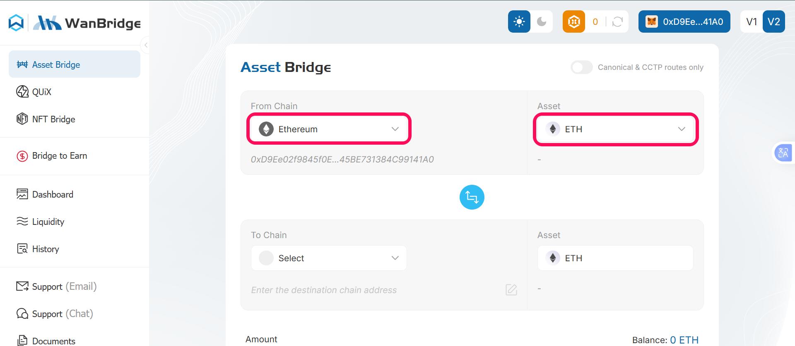Switch to light theme with sun icon

coord(519,21)
